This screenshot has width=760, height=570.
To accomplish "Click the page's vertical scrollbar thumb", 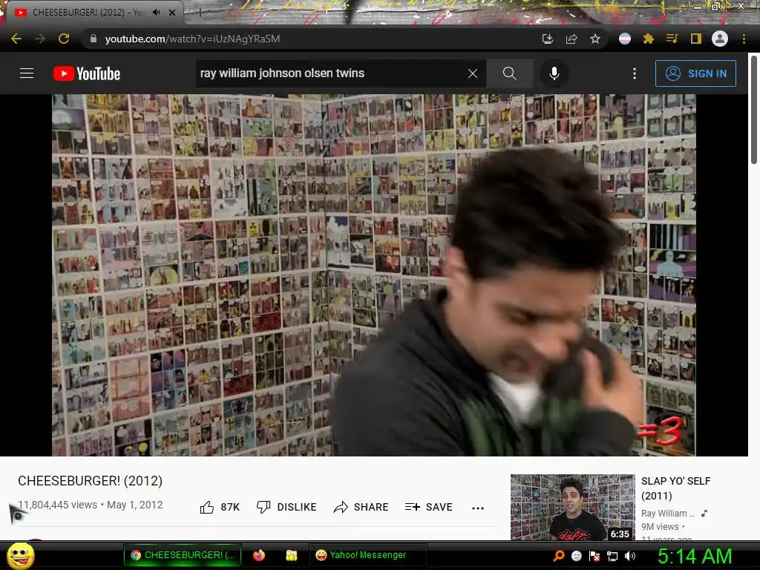I will coord(754,110).
